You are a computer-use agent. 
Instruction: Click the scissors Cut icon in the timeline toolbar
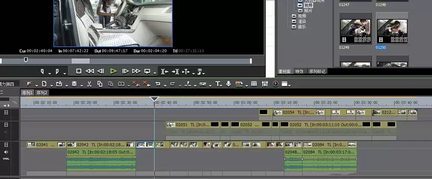point(89,84)
